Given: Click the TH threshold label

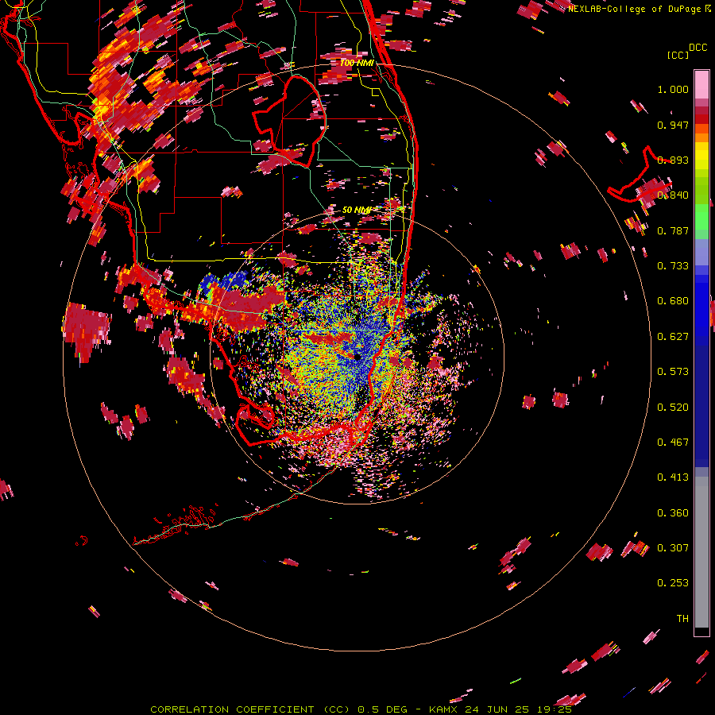Looking at the screenshot, I should (682, 619).
